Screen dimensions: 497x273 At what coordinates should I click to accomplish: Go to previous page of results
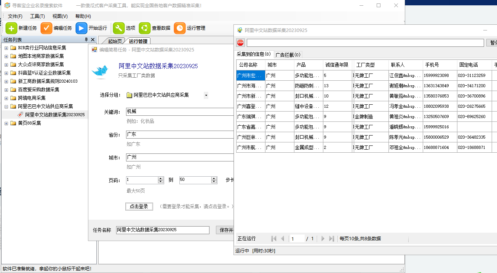click(x=283, y=239)
